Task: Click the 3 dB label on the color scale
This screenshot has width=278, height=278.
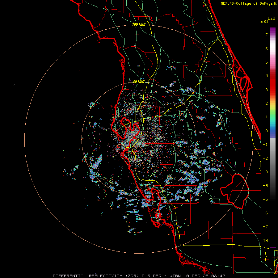Action: [x=267, y=90]
